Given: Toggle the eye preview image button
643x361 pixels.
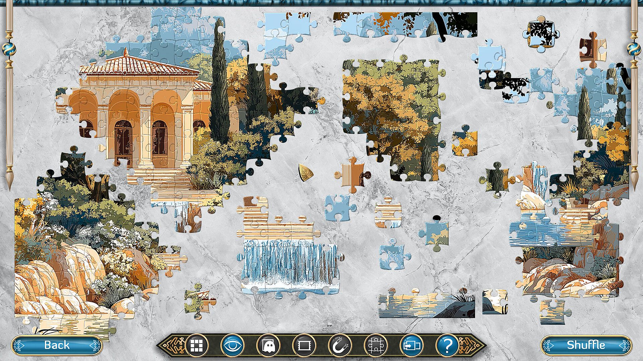Looking at the screenshot, I should click(x=232, y=345).
